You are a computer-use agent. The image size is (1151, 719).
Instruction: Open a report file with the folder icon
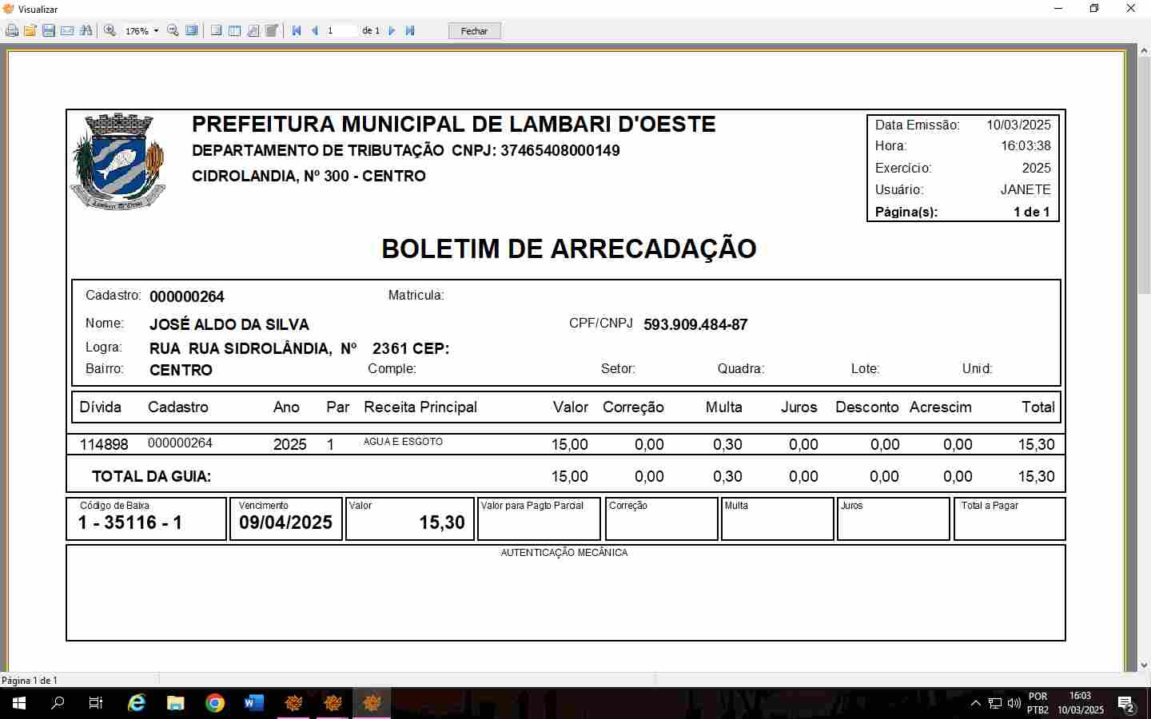point(30,31)
